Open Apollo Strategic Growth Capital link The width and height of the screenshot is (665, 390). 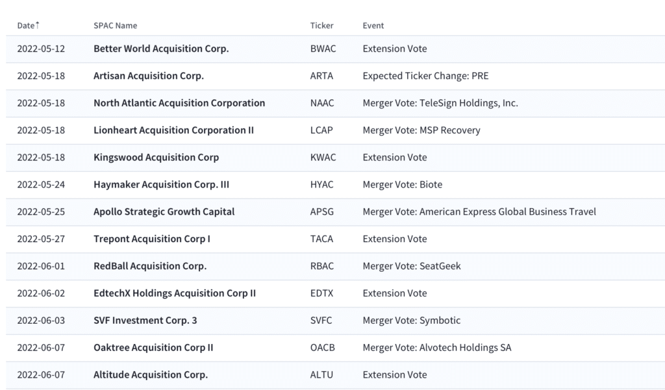coord(164,212)
